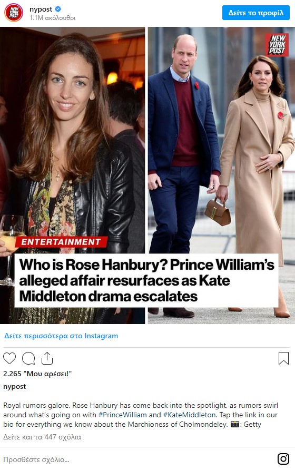Expand 'Δείτε και τα 447 σχόλια' comments
This screenshot has width=295, height=470.
point(42,437)
